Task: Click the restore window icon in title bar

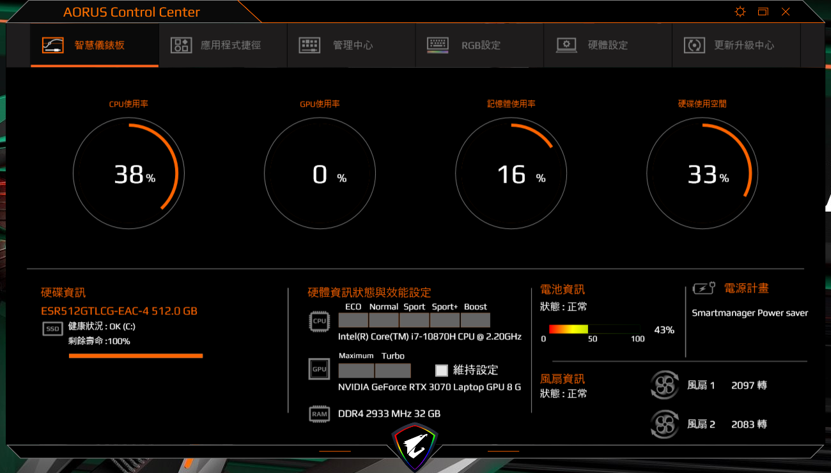Action: (x=763, y=12)
